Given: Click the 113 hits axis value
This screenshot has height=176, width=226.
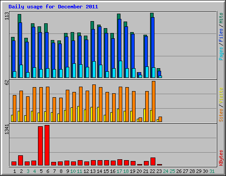Looking at the screenshot, I should click(7, 16).
